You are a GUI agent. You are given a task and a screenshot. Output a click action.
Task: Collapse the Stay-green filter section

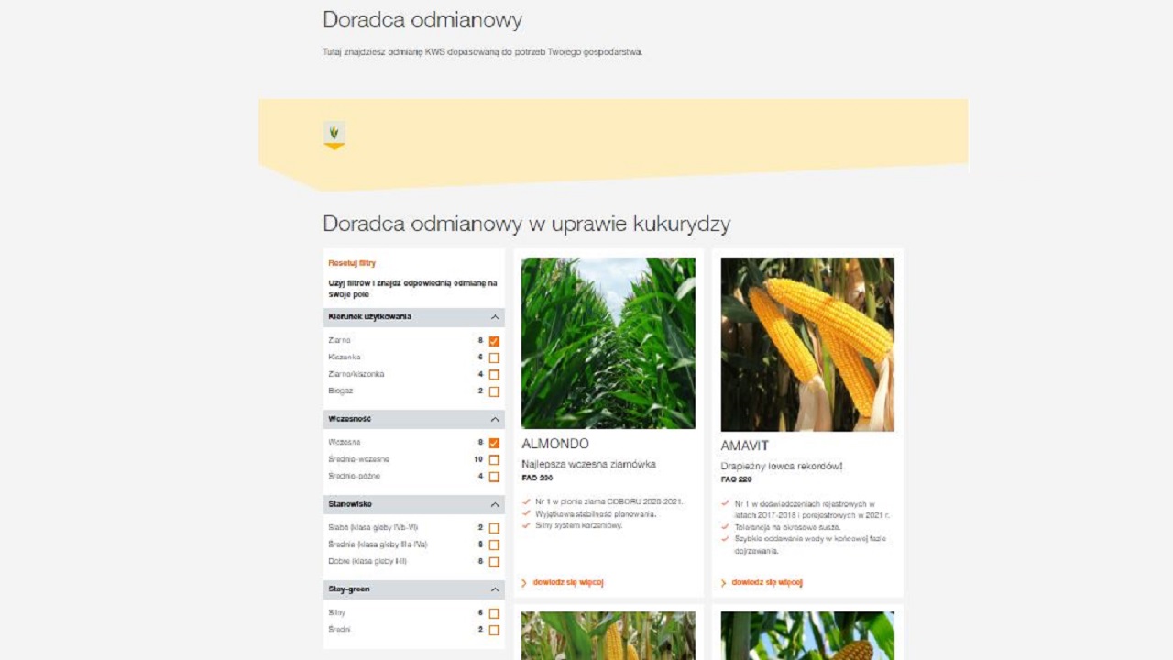pyautogui.click(x=414, y=589)
